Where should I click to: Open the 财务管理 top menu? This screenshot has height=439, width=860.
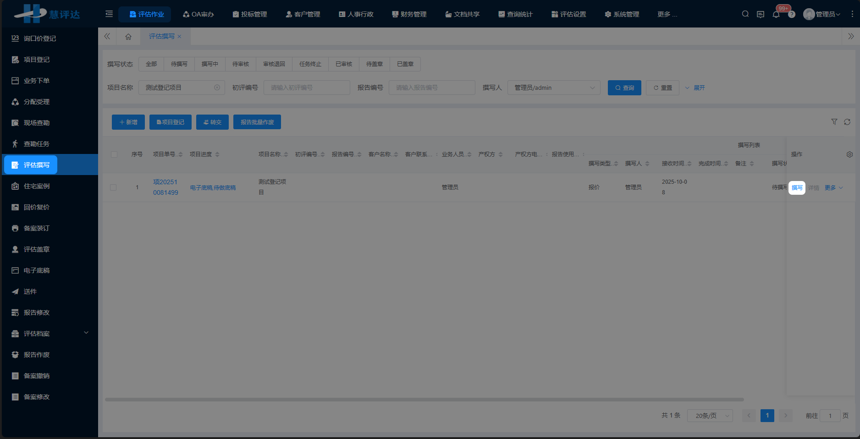(409, 14)
